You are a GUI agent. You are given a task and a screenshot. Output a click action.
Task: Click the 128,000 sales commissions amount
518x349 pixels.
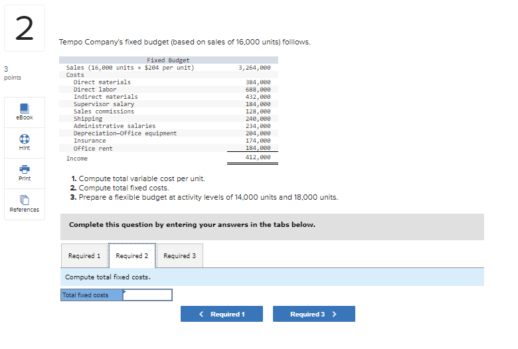(258, 111)
